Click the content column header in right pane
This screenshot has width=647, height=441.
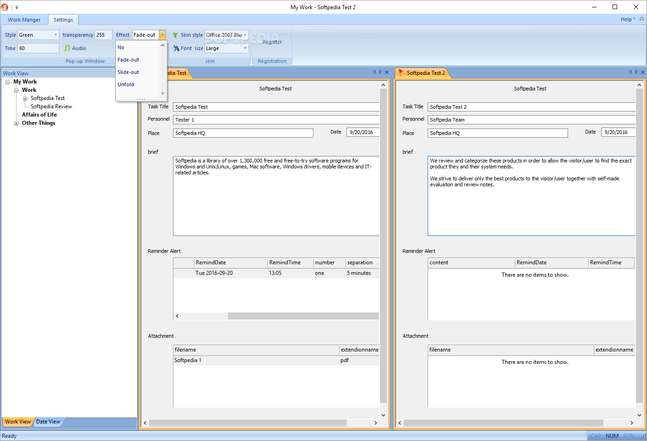[471, 262]
